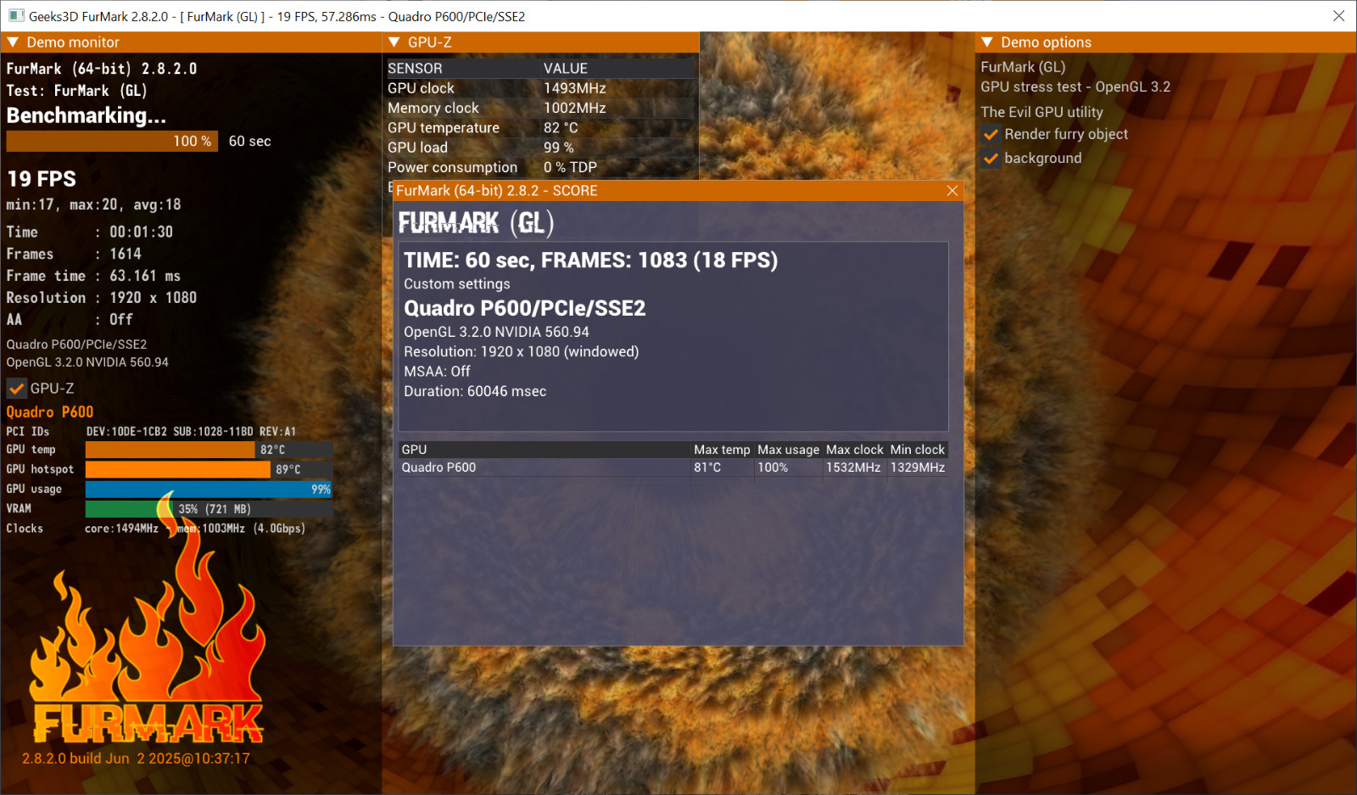The height and width of the screenshot is (795, 1357).
Task: Click the orange Quadro P600 label
Action: (50, 412)
